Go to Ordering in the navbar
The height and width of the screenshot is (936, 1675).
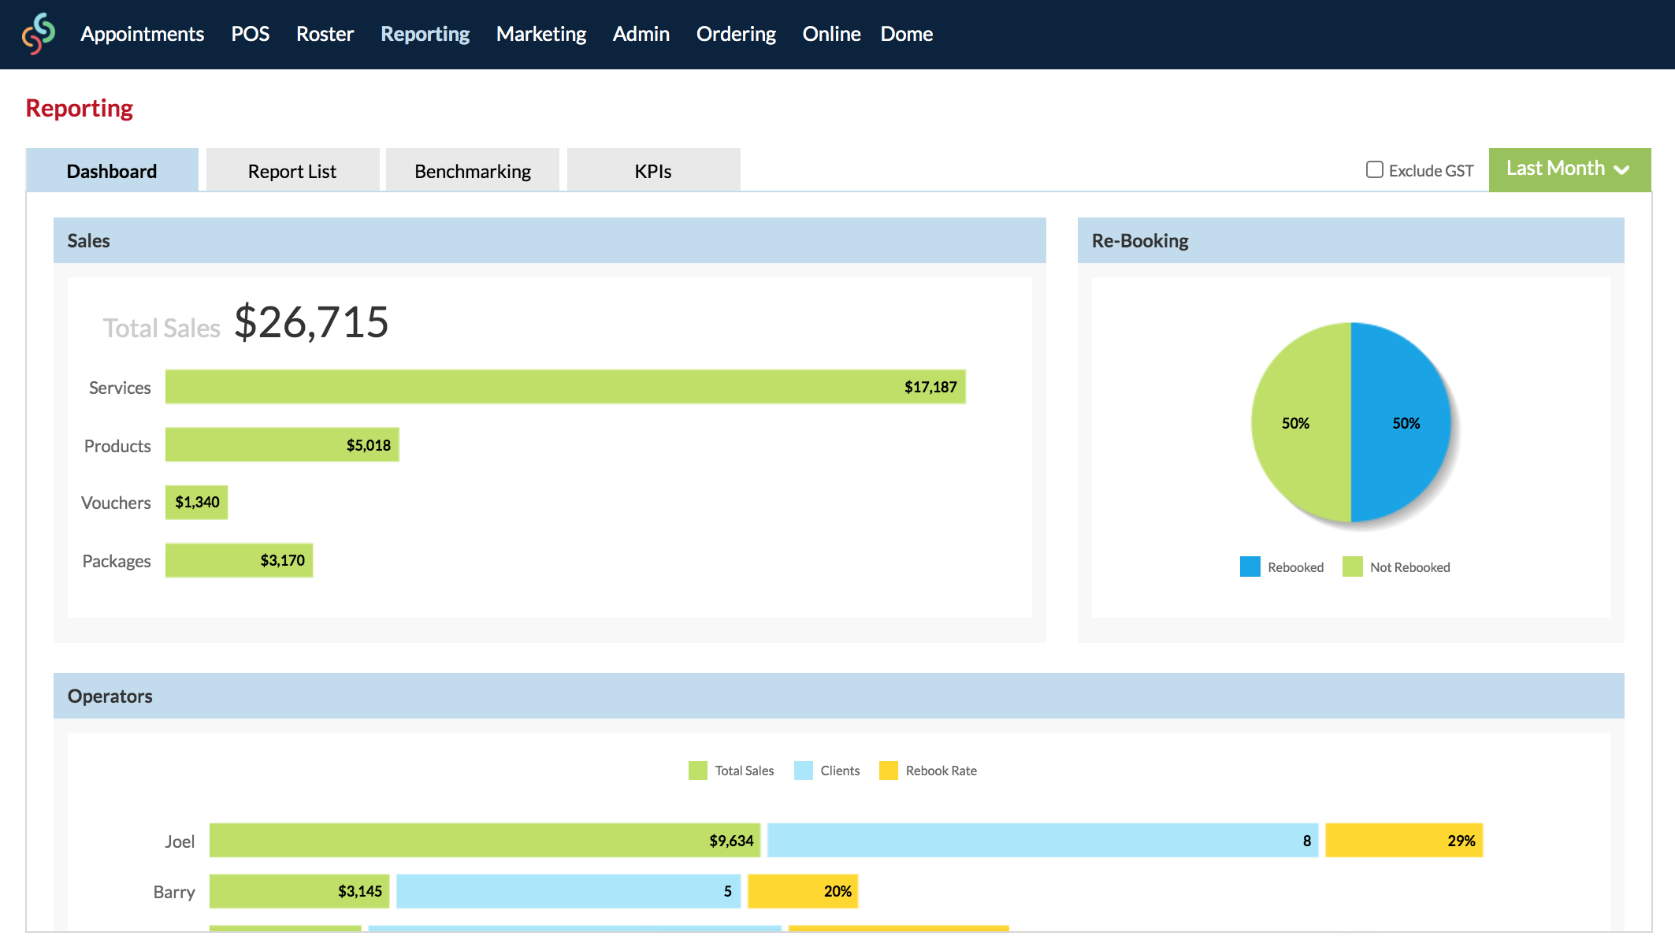click(736, 34)
